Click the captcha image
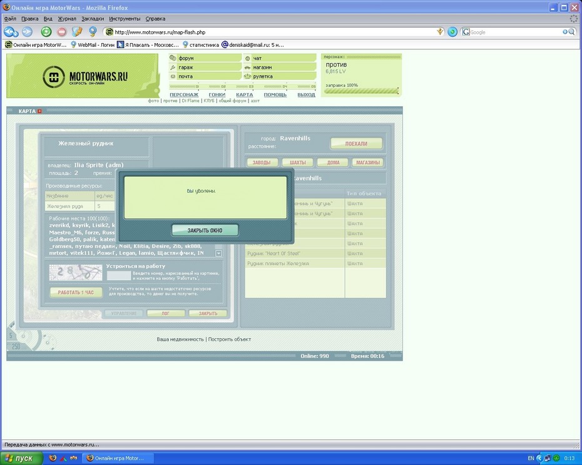582x465 pixels. (x=76, y=272)
